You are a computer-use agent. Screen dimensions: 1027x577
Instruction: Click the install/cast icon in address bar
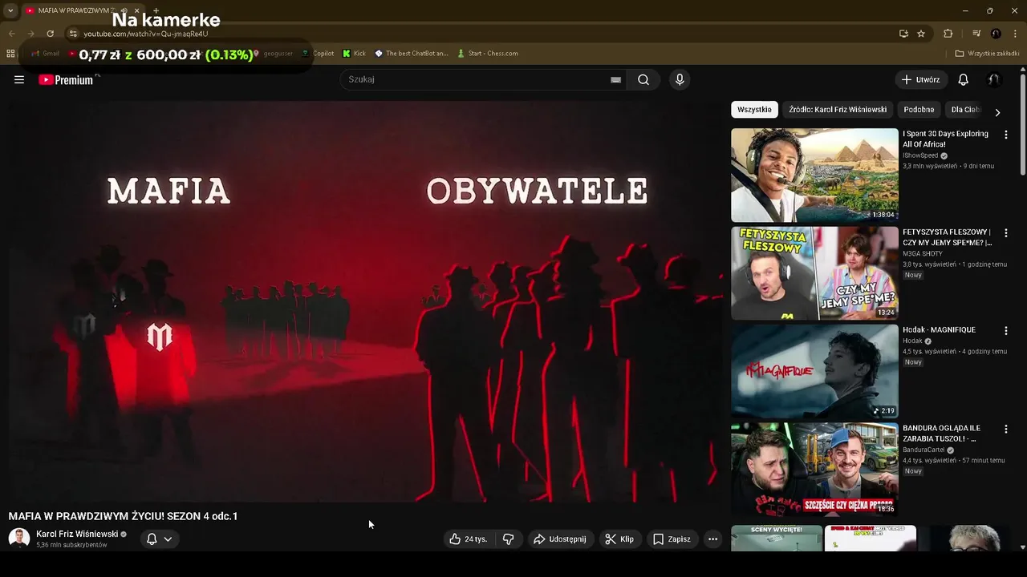tap(903, 34)
